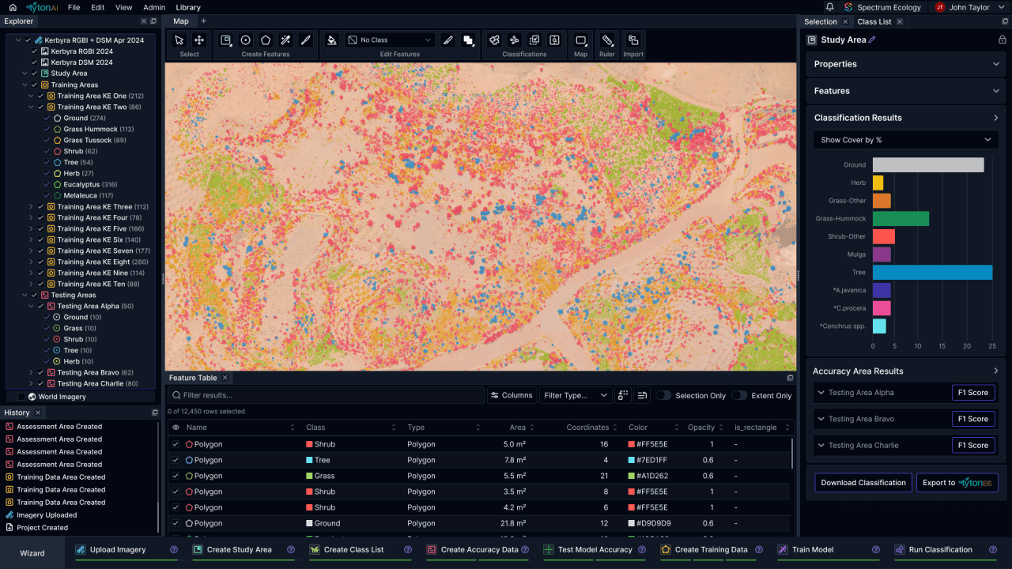Click the Columns button
Image resolution: width=1012 pixels, height=569 pixels.
point(511,395)
